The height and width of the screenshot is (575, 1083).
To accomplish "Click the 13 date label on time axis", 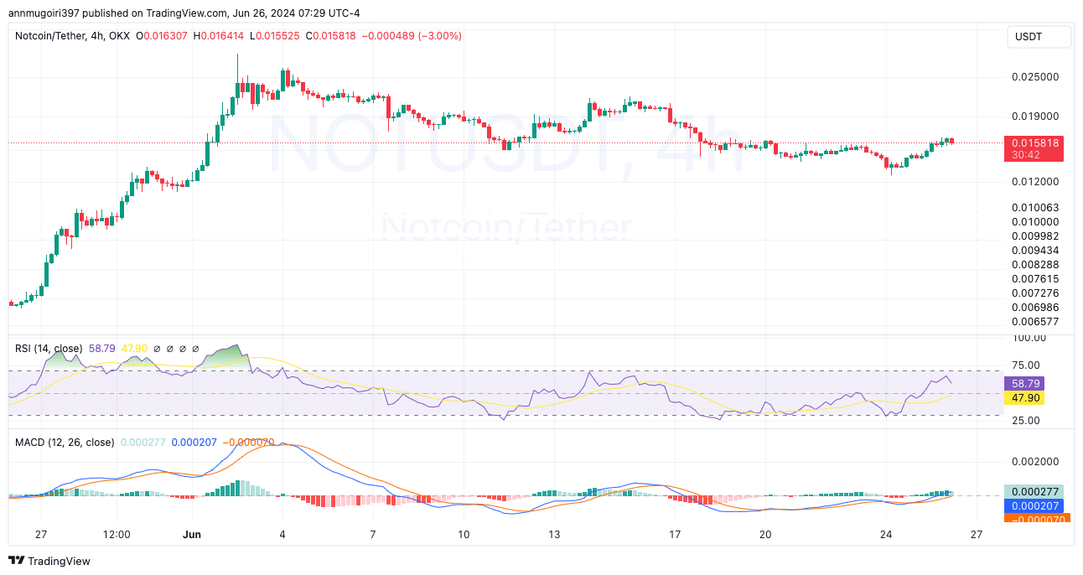I will [x=553, y=534].
